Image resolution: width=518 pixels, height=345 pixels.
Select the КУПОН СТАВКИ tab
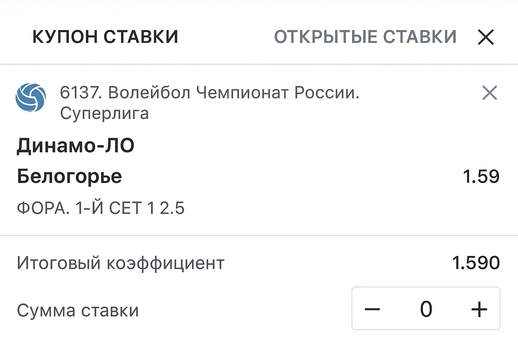pos(105,37)
